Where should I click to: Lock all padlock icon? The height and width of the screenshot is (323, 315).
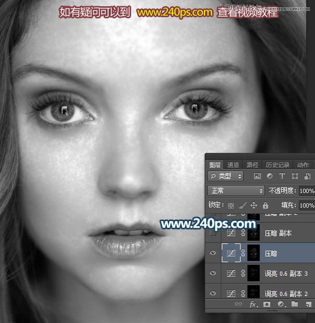click(x=266, y=205)
